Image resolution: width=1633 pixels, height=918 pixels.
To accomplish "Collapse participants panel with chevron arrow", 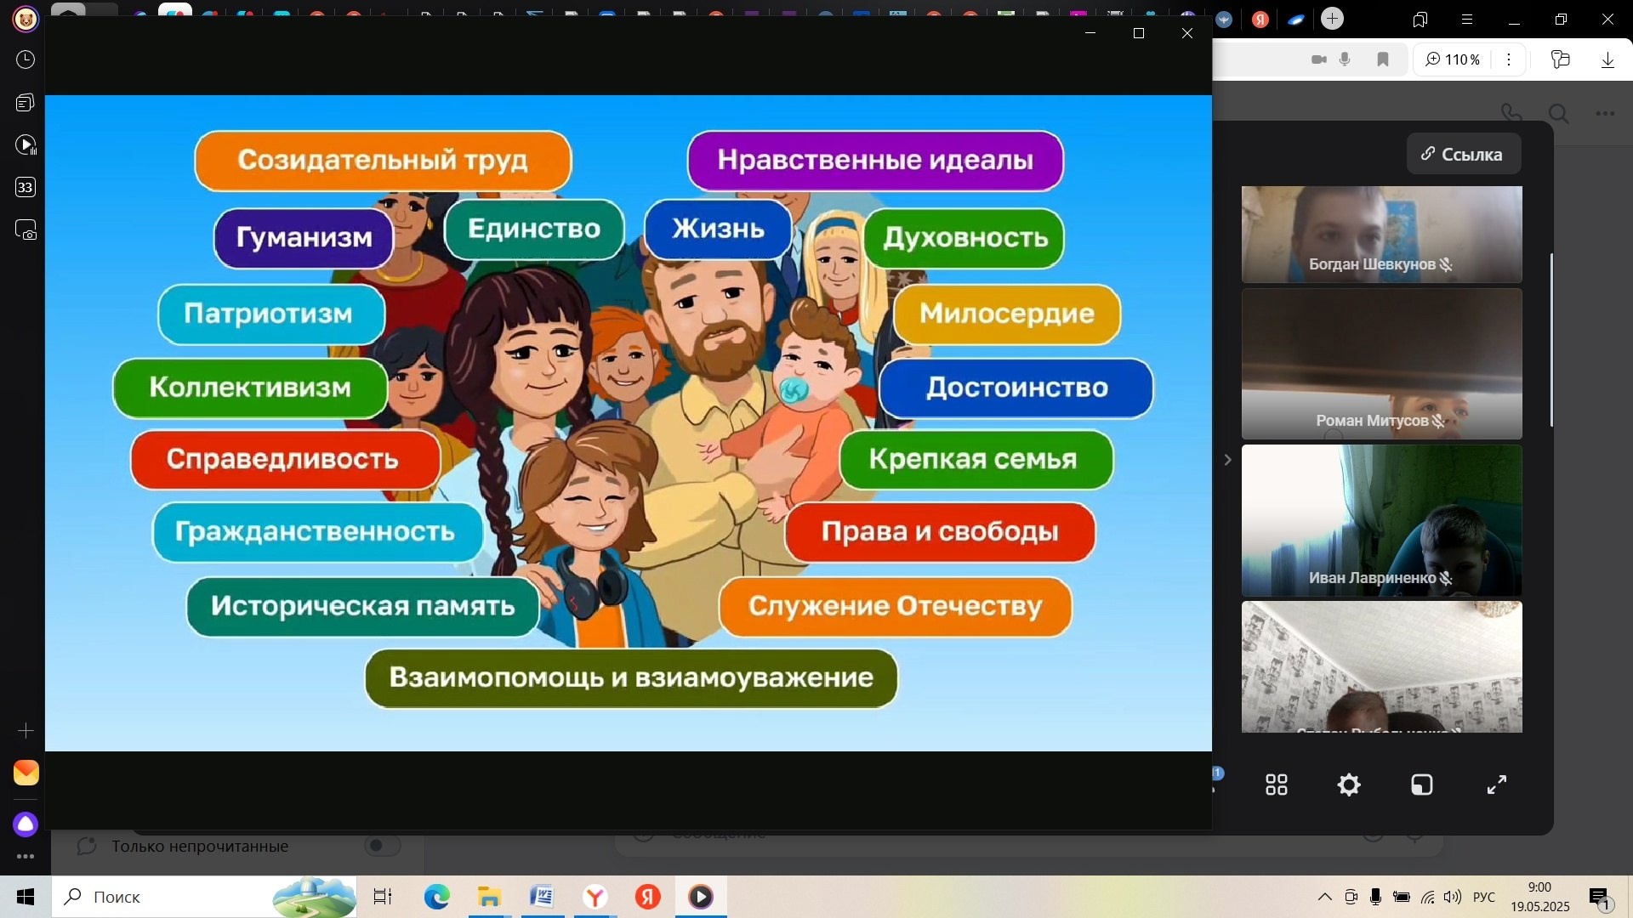I will click(1227, 460).
